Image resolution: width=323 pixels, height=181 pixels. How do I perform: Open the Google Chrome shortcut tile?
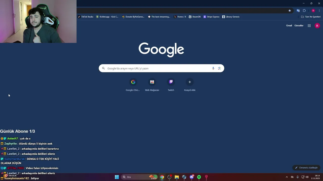click(133, 85)
